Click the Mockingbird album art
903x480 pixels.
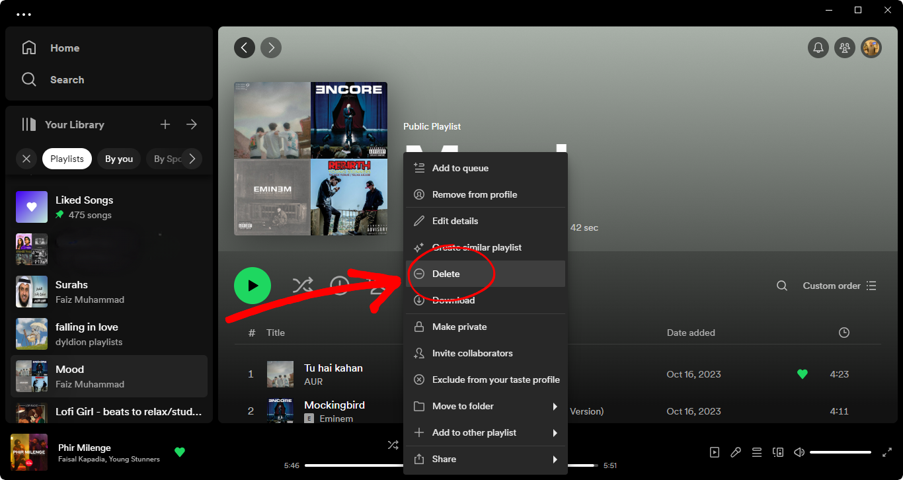[280, 411]
